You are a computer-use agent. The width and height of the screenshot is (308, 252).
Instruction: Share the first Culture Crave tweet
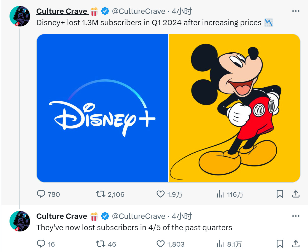(x=296, y=194)
